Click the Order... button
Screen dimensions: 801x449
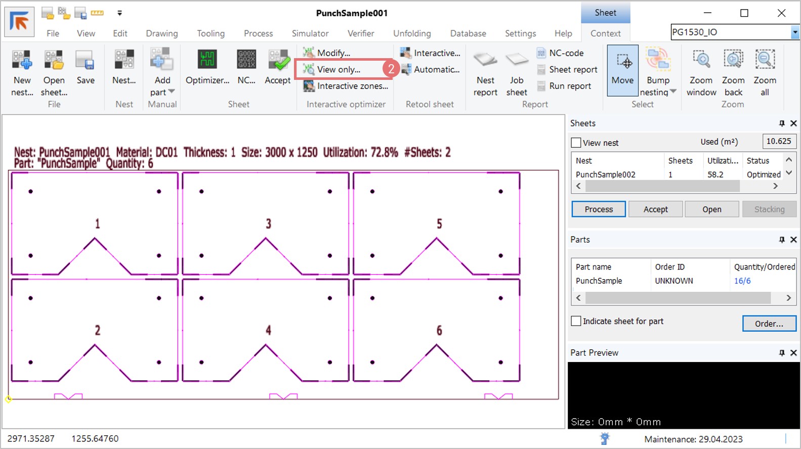(x=769, y=324)
